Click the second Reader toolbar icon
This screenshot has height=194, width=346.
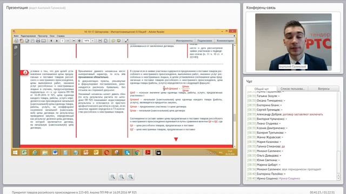pos(22,41)
